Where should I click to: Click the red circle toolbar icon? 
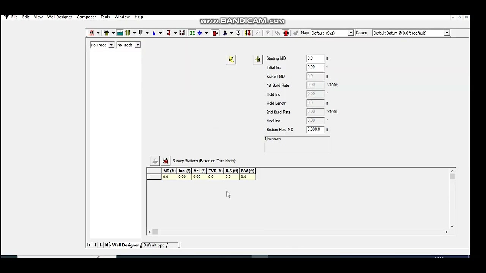point(286,33)
